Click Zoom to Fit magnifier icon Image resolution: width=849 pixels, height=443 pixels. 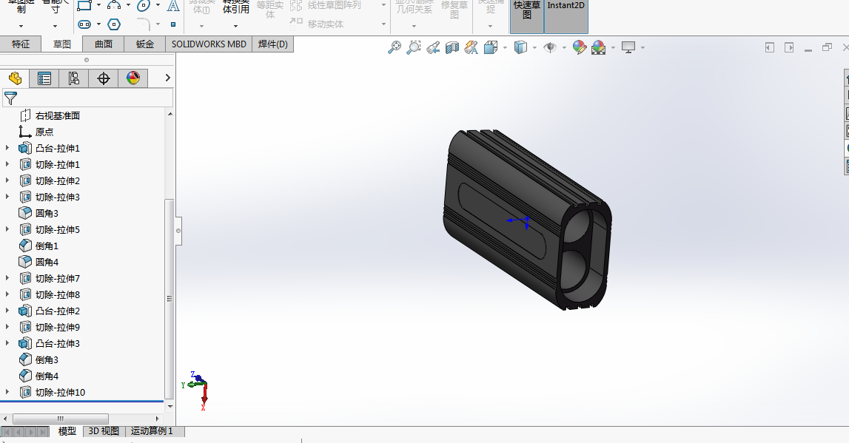(395, 47)
